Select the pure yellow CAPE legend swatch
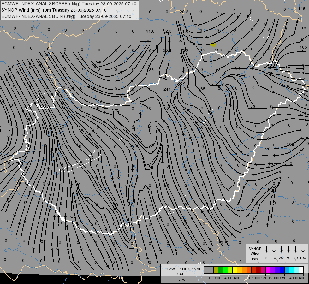The height and width of the screenshot is (284, 309). tap(235, 270)
